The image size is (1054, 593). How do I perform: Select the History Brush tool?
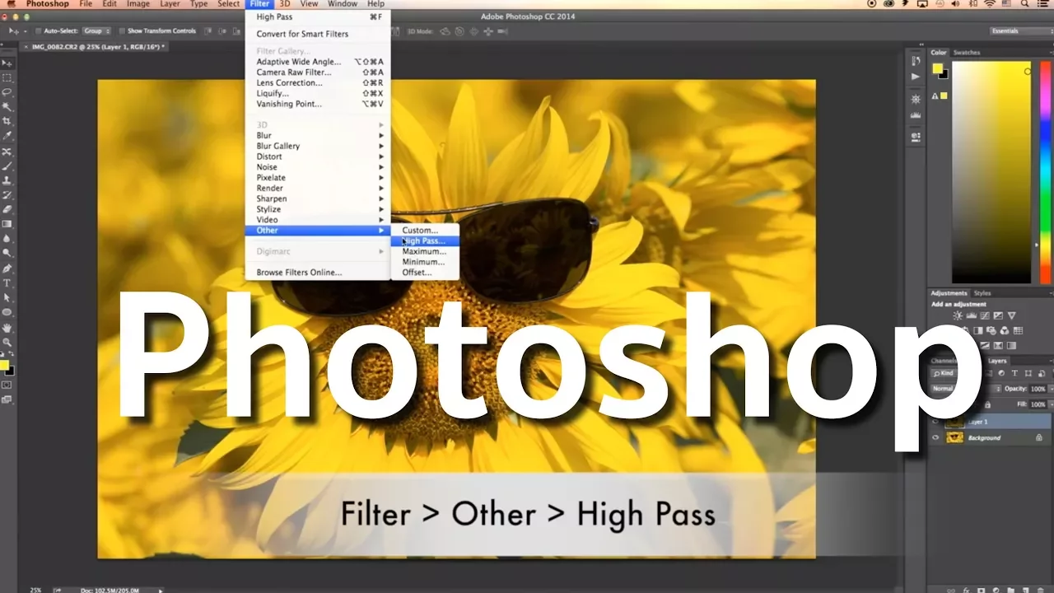7,195
